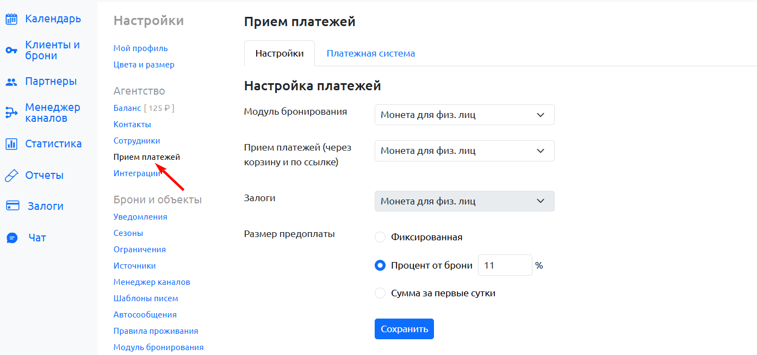This screenshot has height=355, width=757.
Task: Click Менеджер каналов label in main sidebar
Action: click(52, 113)
